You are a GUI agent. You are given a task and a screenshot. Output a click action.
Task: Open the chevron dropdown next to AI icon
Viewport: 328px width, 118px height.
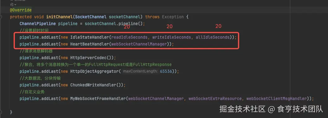pos(15,5)
